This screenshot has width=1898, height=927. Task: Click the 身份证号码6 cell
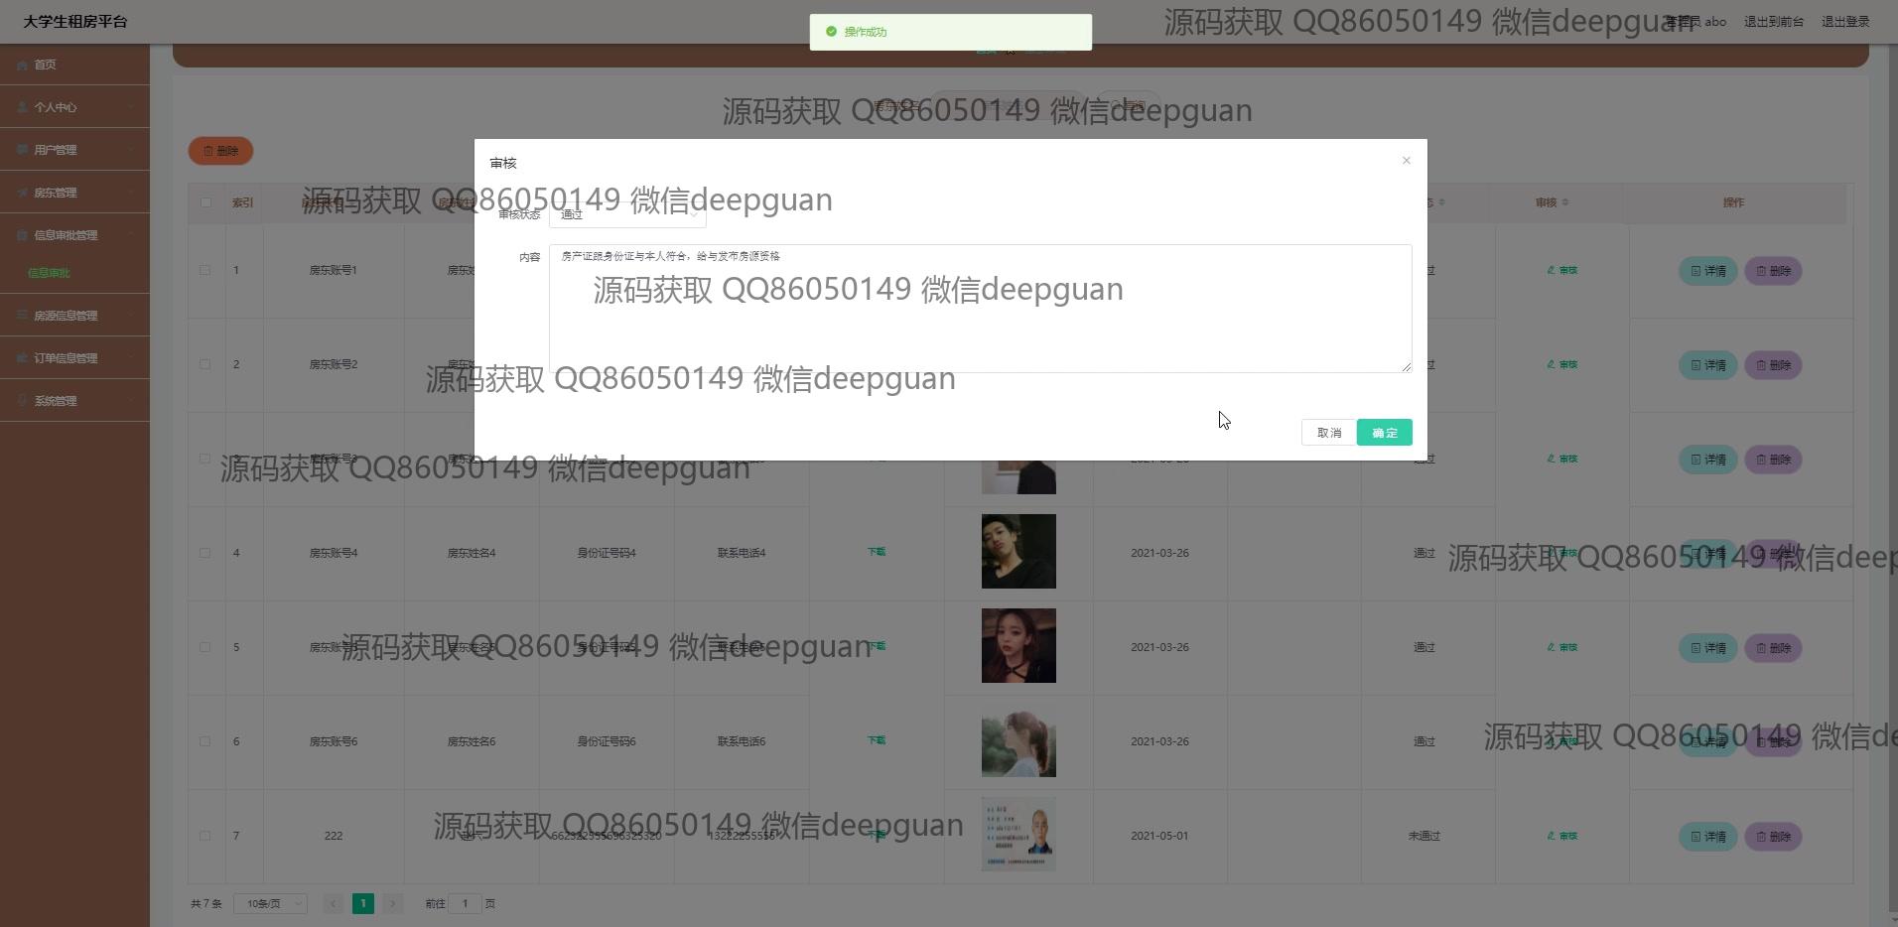(607, 741)
